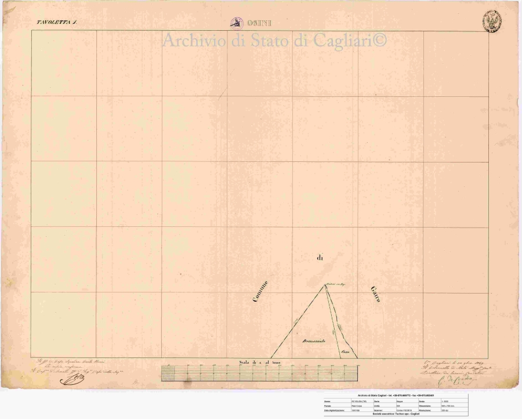This screenshot has height=419, width=522.
Task: Click the small "Com" parcel label
Action: tap(345, 352)
